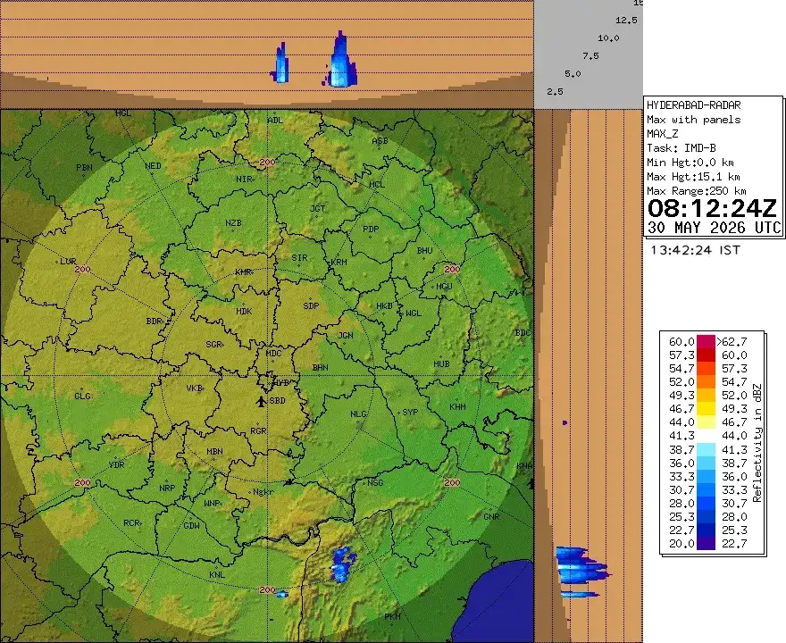
Task: Click the 'Reflectivity in dBZ' legend label
Action: pyautogui.click(x=757, y=443)
